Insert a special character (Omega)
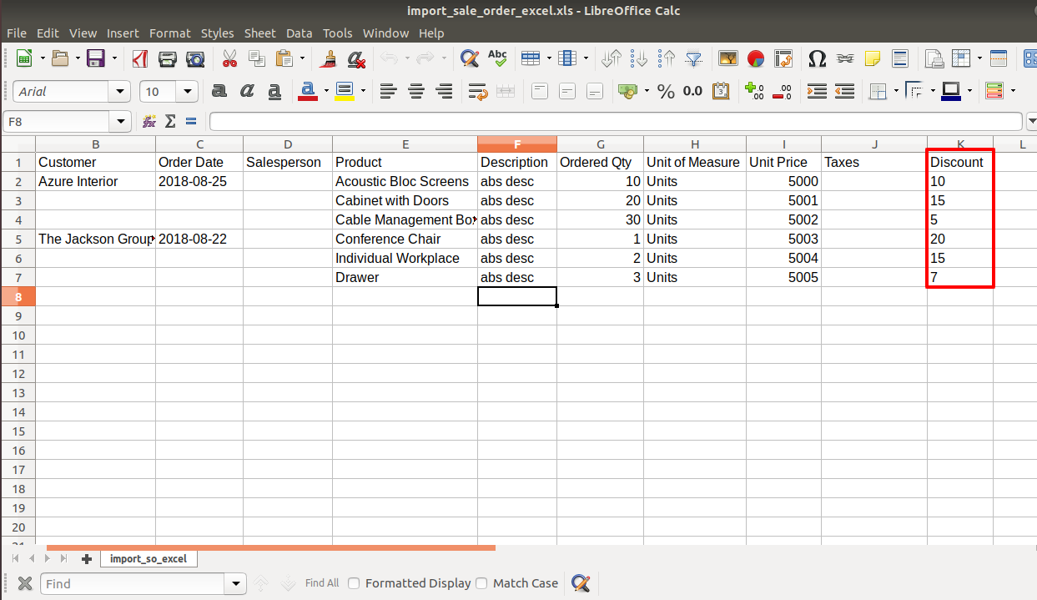Viewport: 1037px width, 600px height. coord(818,58)
